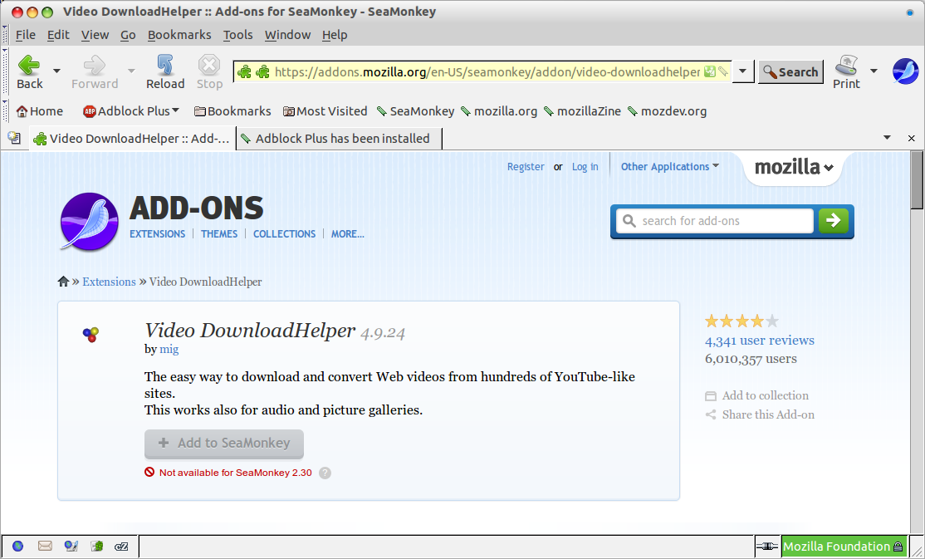Open the URL bar history dropdown
This screenshot has width=925, height=559.
pyautogui.click(x=742, y=71)
